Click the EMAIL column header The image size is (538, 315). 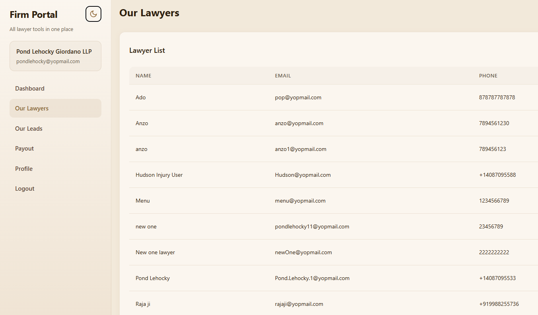click(283, 75)
